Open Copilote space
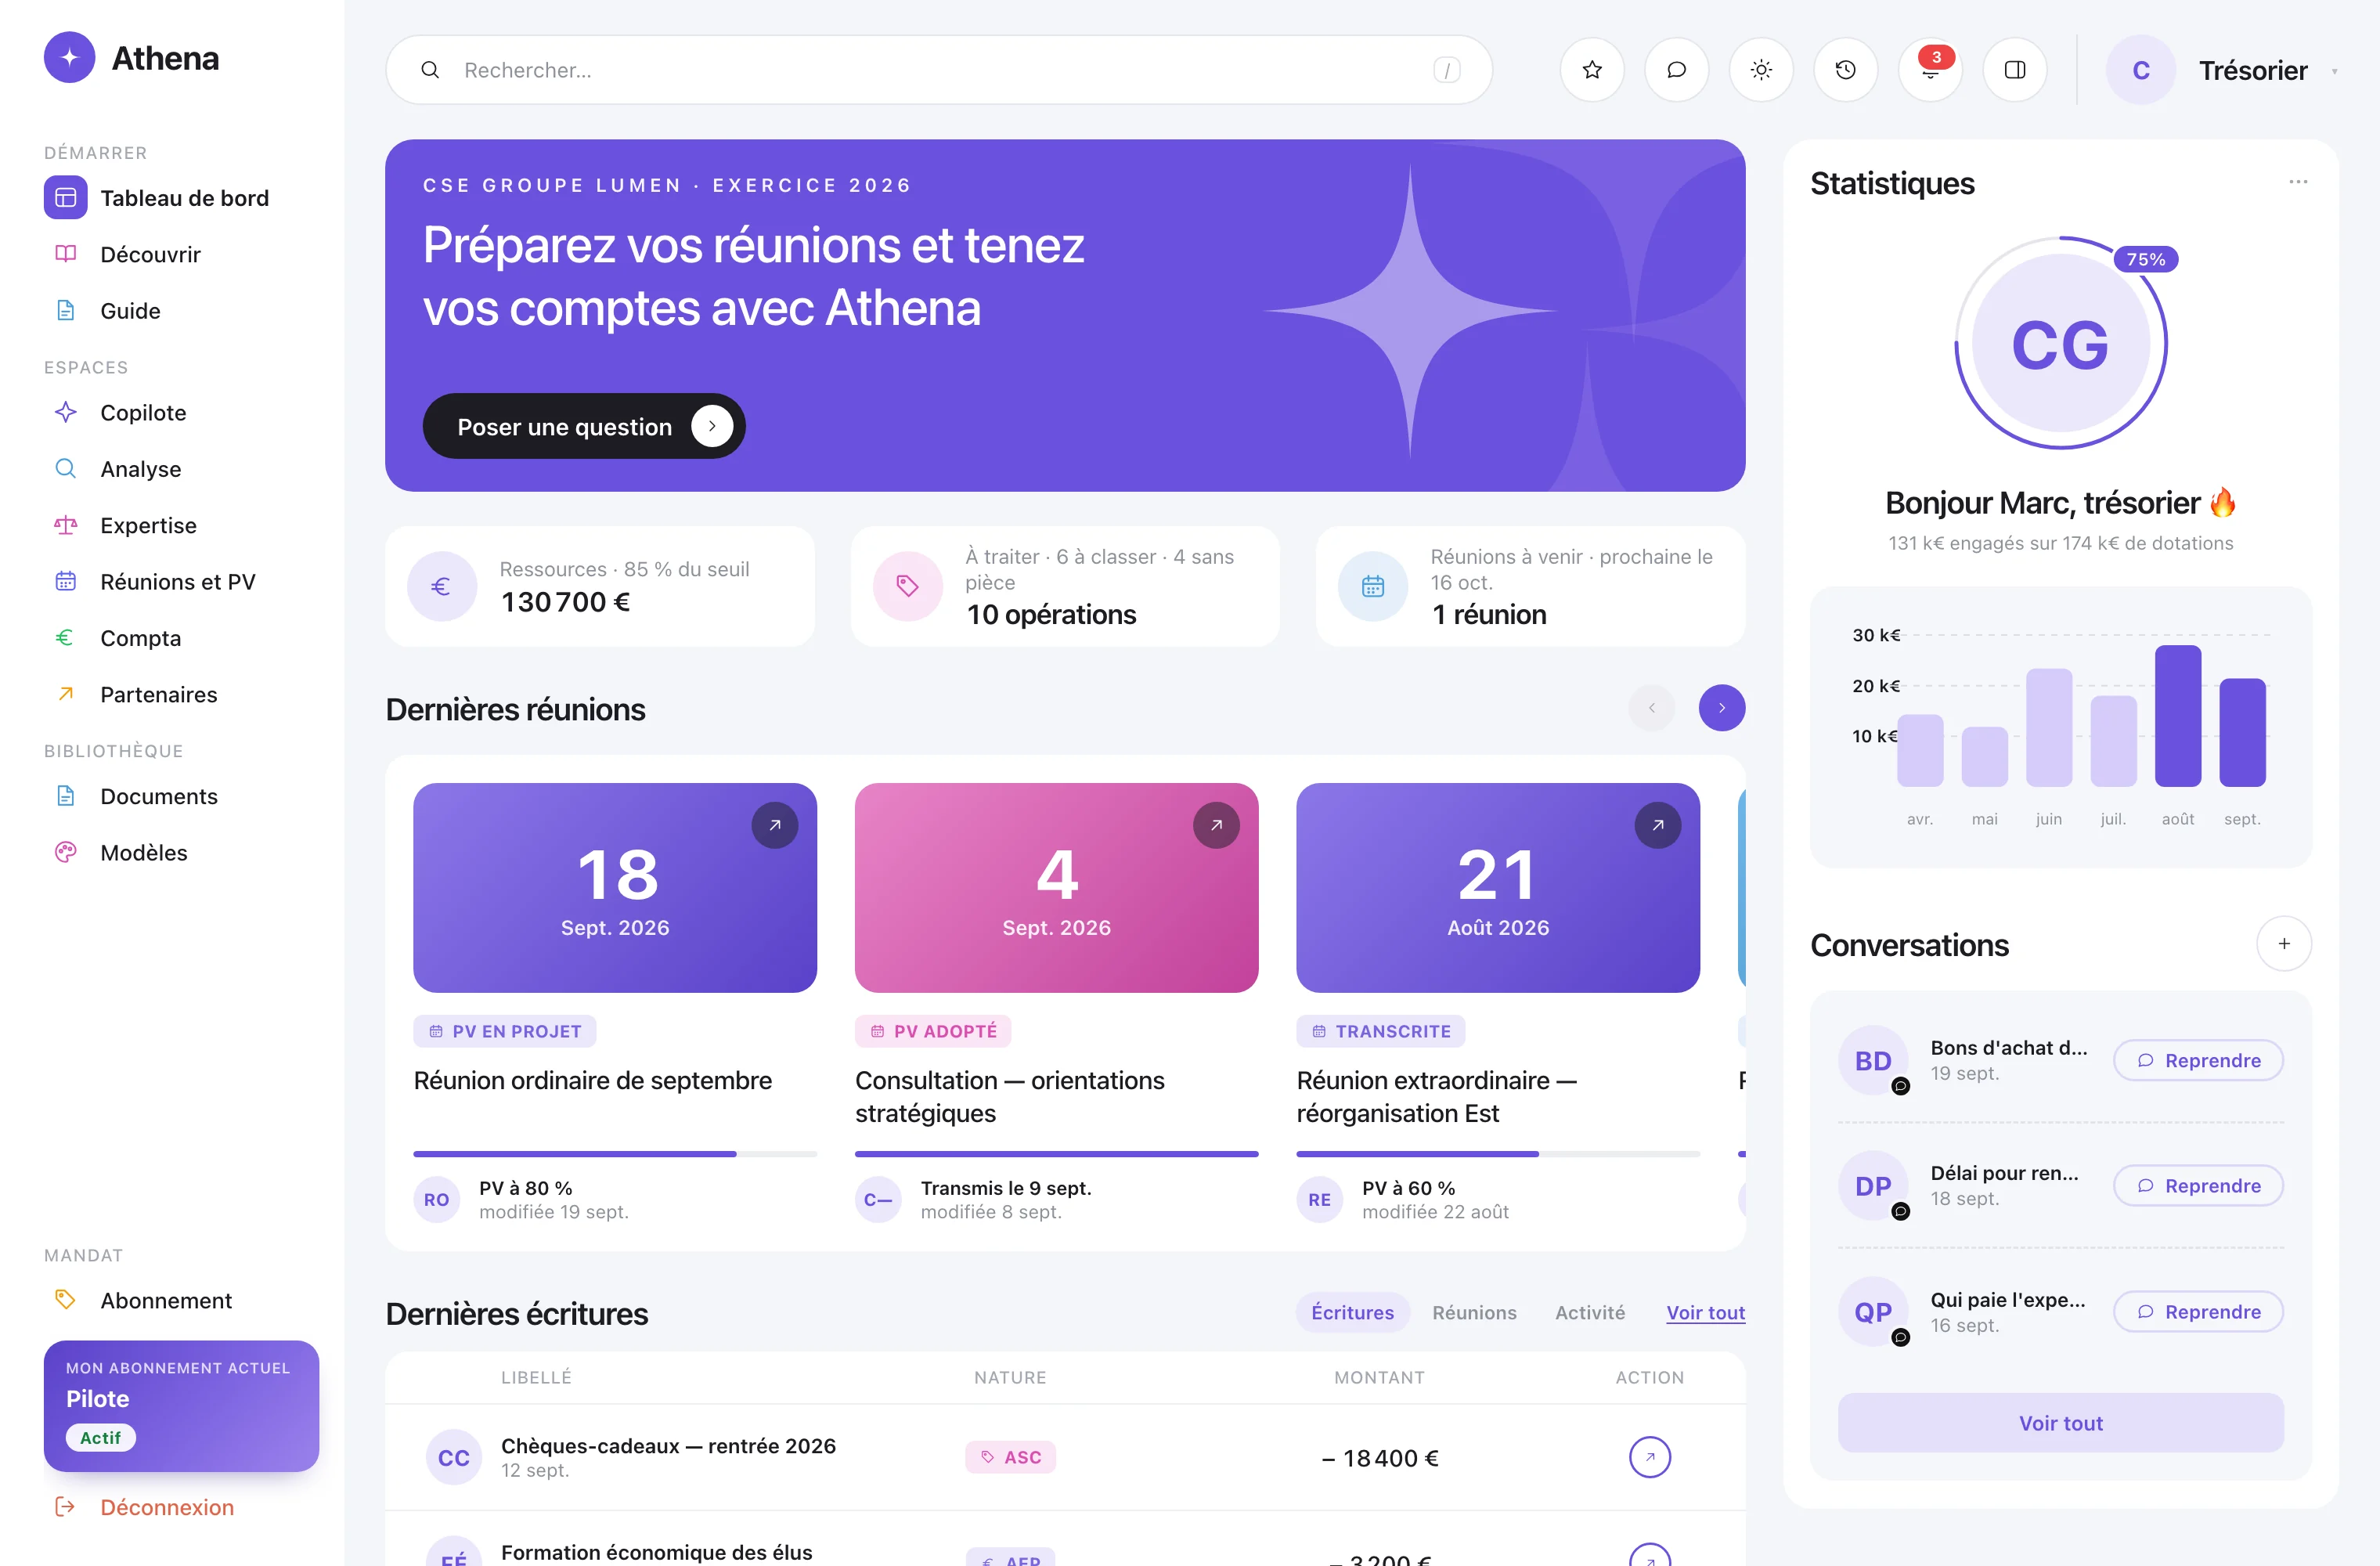Screen dimensions: 2380x1566 click(181, 413)
